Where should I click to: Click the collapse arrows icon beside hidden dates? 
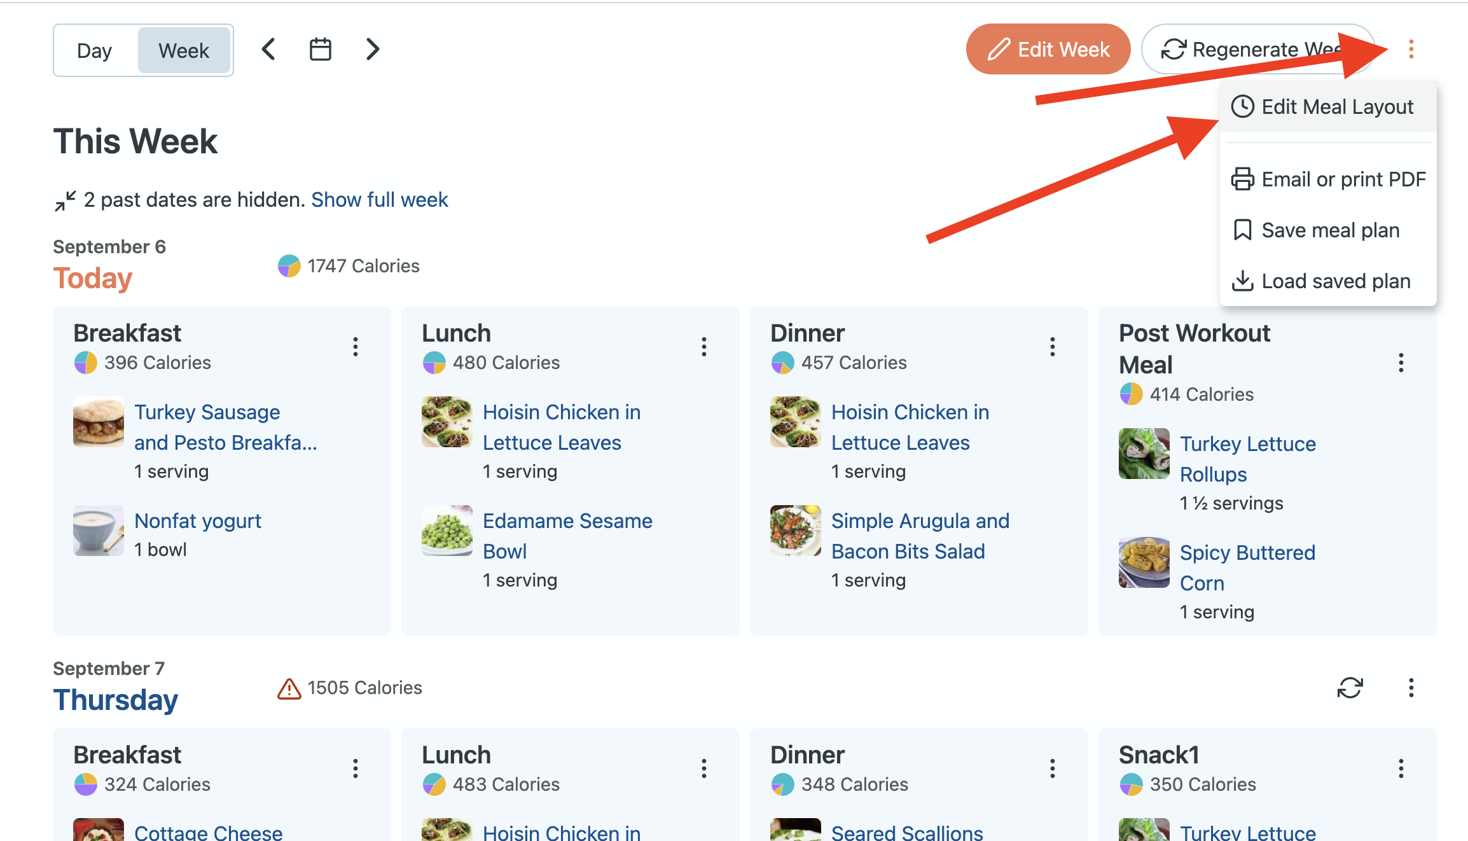[x=65, y=200]
